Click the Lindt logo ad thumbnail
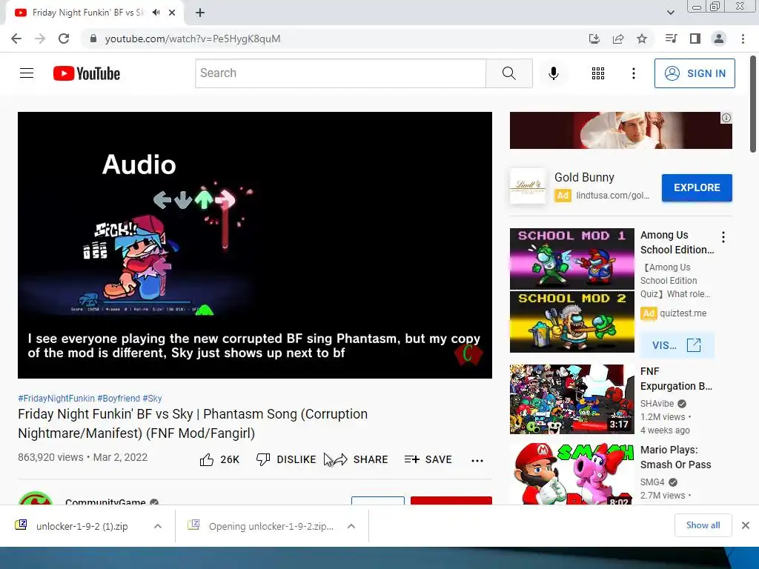Viewport: 759px width, 569px height. tap(528, 186)
